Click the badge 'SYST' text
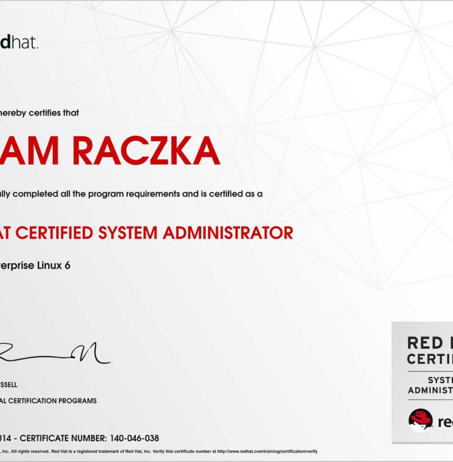Image resolution: width=453 pixels, height=462 pixels. click(440, 380)
